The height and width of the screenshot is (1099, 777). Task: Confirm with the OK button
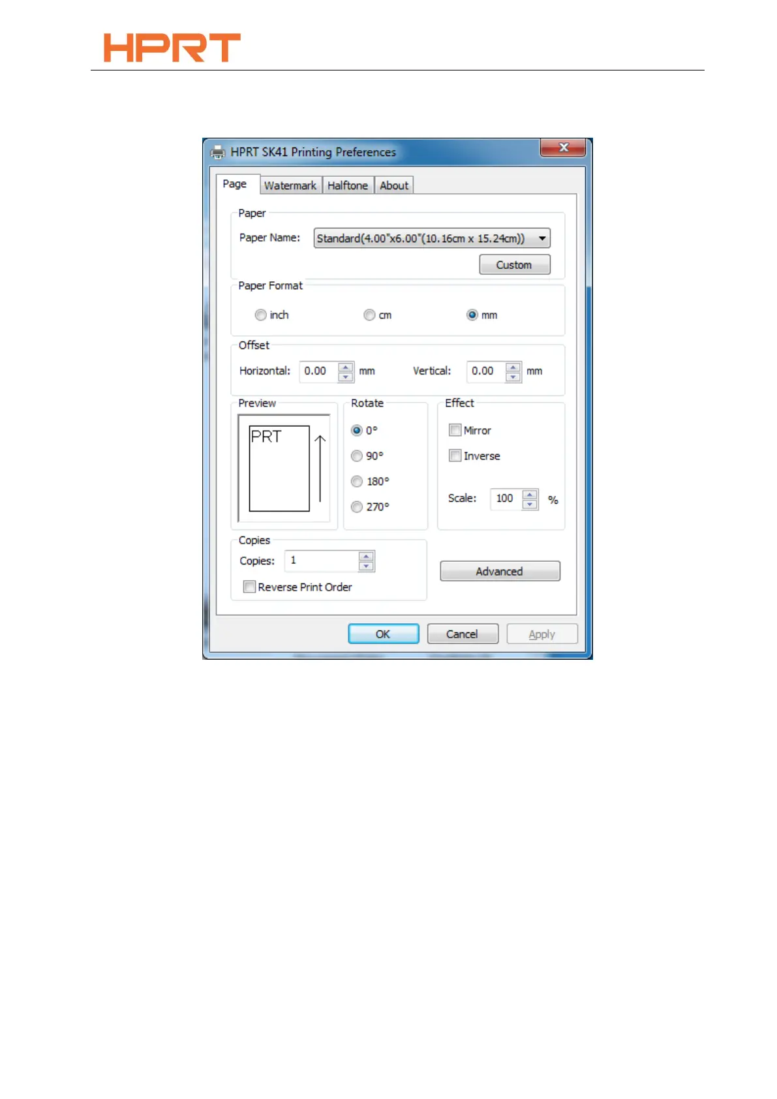coord(384,634)
